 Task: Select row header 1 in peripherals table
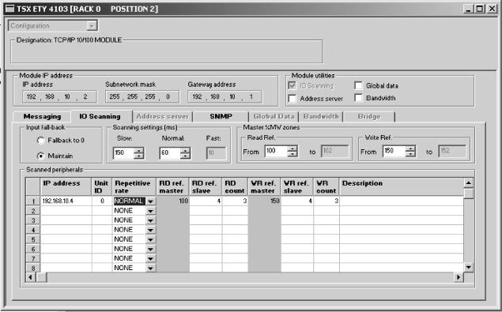coord(33,201)
